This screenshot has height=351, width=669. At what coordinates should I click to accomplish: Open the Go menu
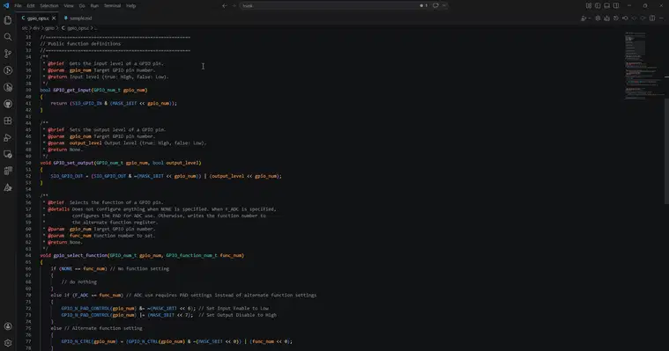pyautogui.click(x=82, y=5)
